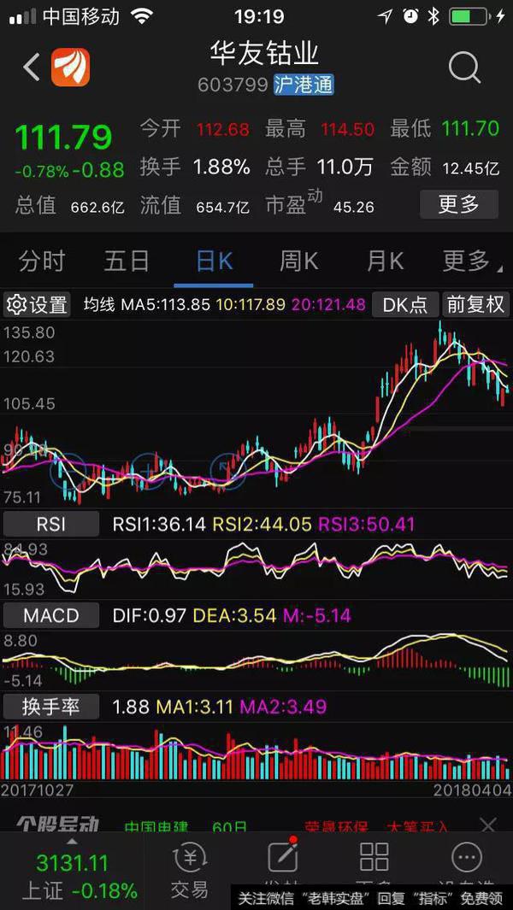Tap the 华友钴业 stock title

click(x=265, y=53)
